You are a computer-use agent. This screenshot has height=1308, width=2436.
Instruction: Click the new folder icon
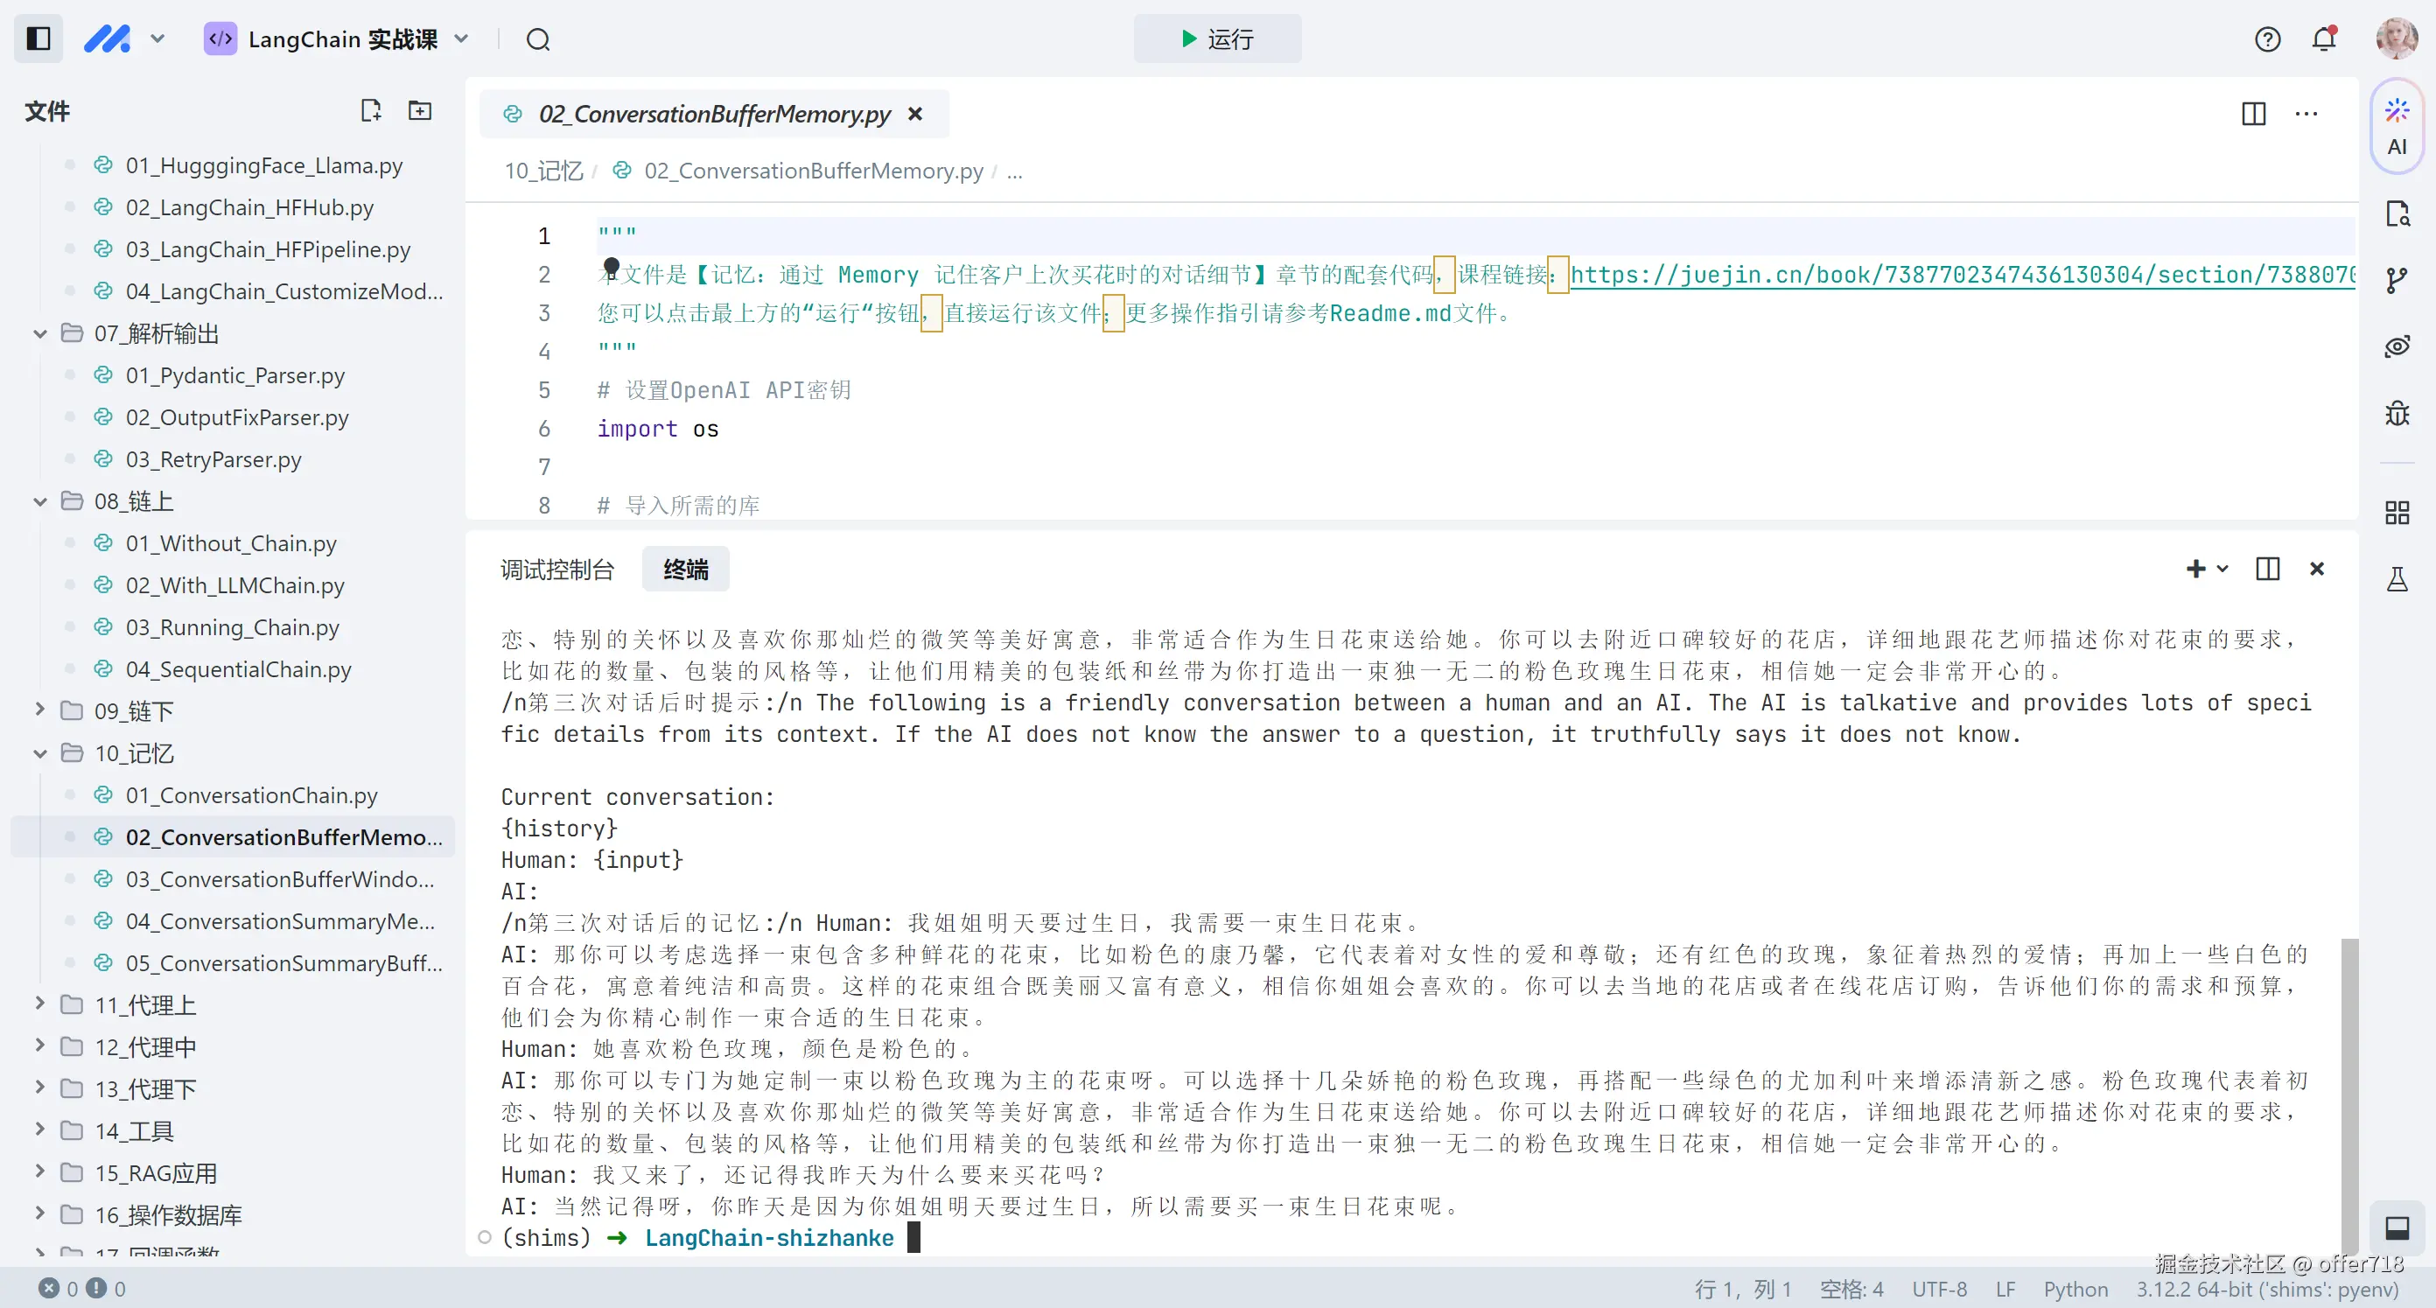coord(420,110)
